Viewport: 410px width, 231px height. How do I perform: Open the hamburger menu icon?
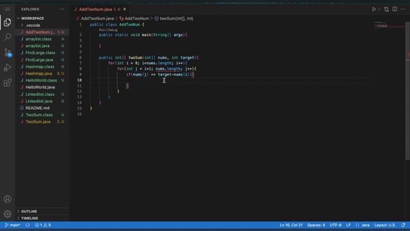pyautogui.click(x=8, y=9)
